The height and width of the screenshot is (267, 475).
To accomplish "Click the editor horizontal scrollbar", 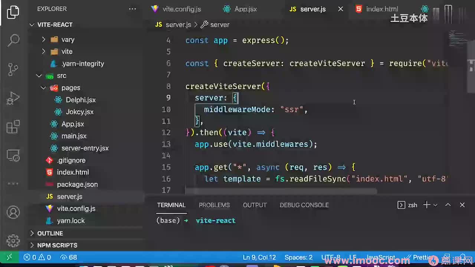I will pyautogui.click(x=281, y=191).
